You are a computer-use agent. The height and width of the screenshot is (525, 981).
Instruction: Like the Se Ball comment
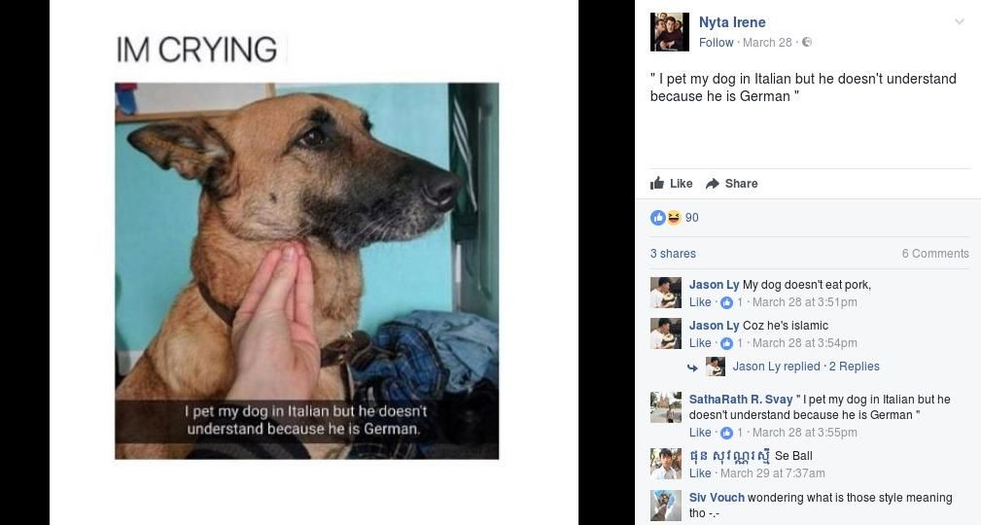coord(700,473)
